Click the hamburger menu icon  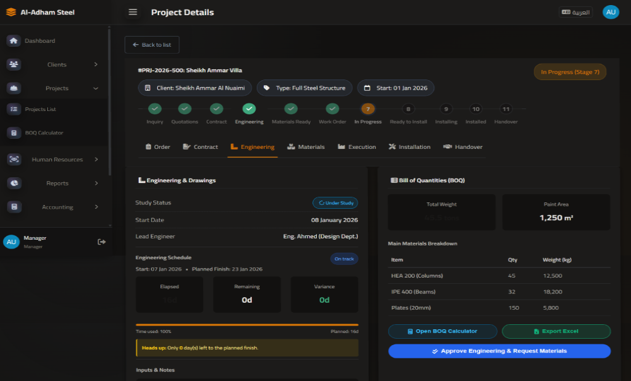[x=133, y=12]
